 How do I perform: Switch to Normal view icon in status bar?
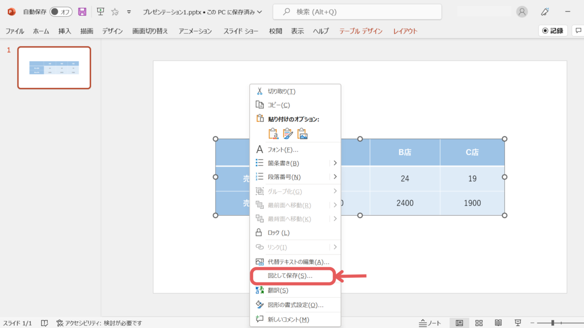tap(459, 323)
